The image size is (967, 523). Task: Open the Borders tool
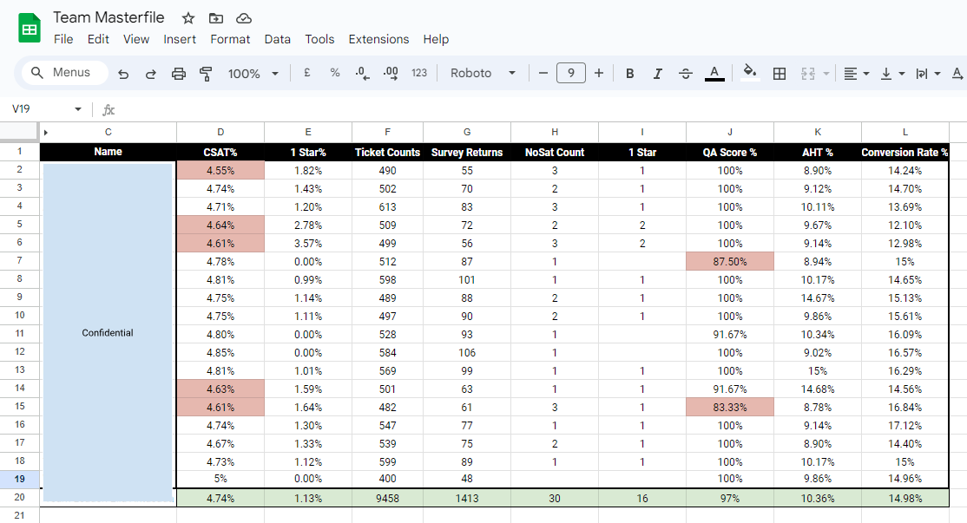(780, 74)
